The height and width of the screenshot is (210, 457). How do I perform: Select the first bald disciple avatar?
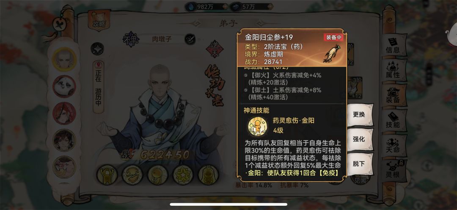click(64, 59)
